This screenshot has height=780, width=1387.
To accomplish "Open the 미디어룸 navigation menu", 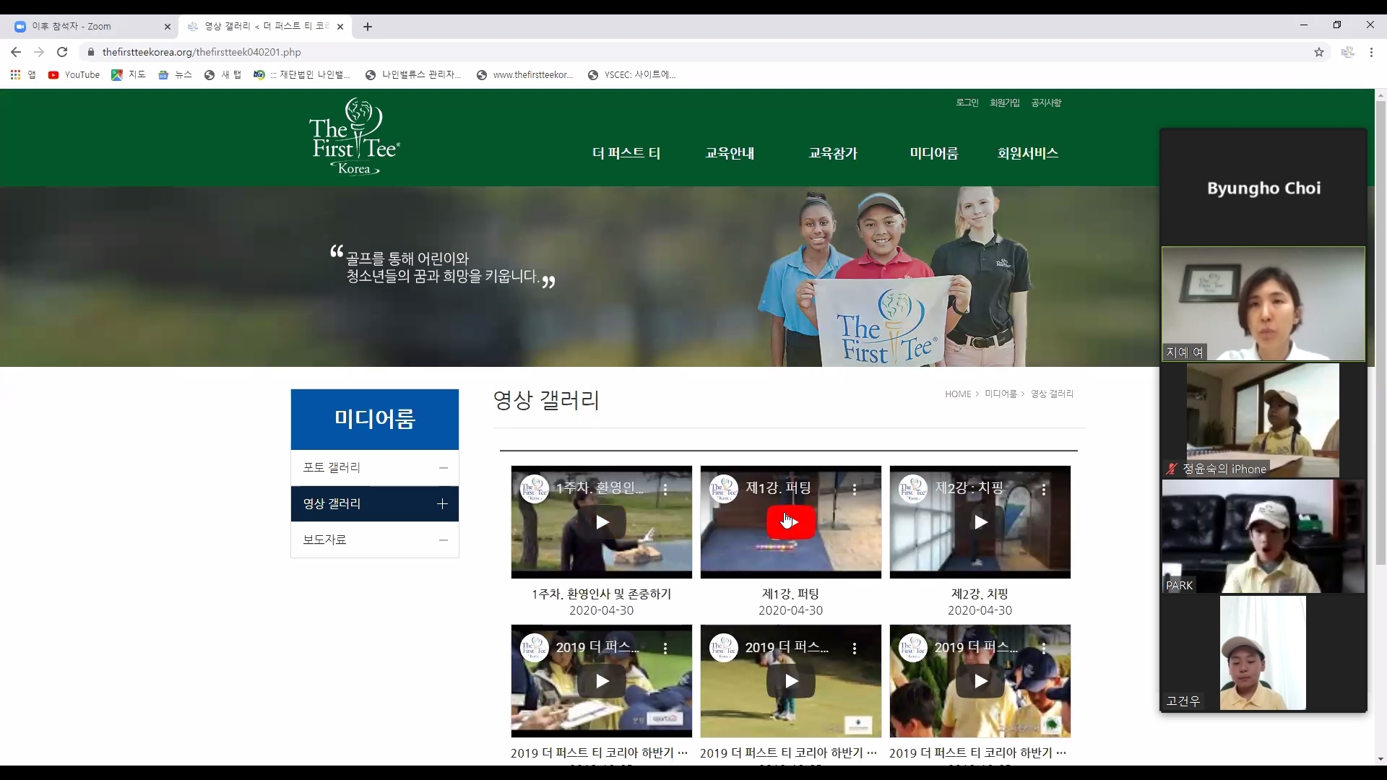I will 933,153.
